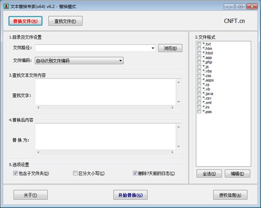Screen dimensions: 261x208
Task: Open 授权信息 license info
Action: click(230, 195)
